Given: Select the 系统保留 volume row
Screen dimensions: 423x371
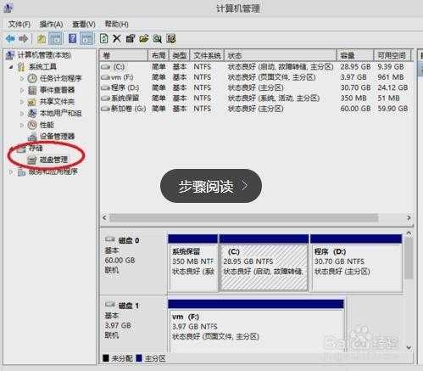Looking at the screenshot, I should coord(255,98).
